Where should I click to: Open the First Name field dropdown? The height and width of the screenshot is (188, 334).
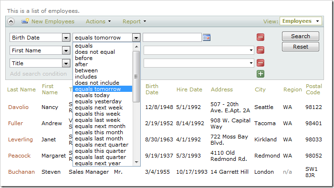66,50
